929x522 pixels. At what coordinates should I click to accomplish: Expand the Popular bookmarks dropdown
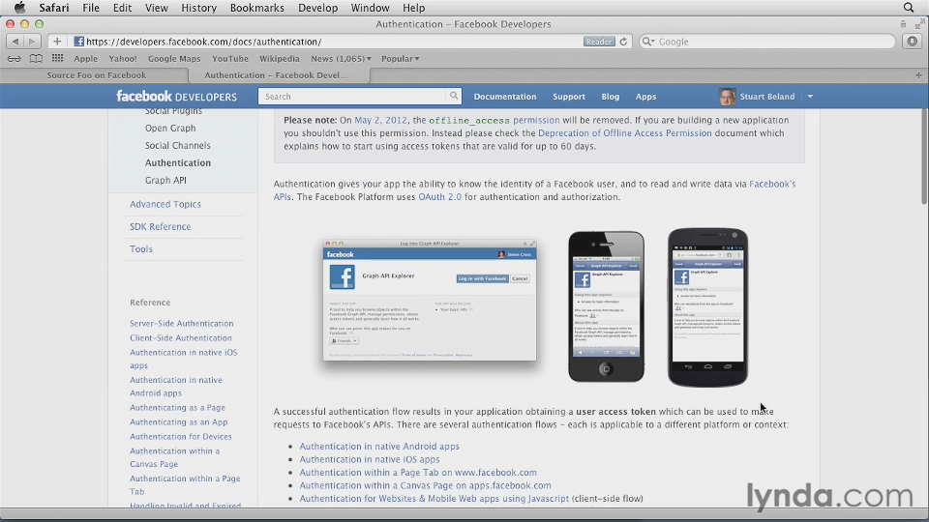(x=400, y=59)
